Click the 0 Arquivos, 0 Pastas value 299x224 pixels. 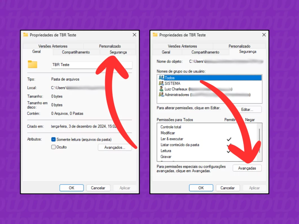point(67,114)
